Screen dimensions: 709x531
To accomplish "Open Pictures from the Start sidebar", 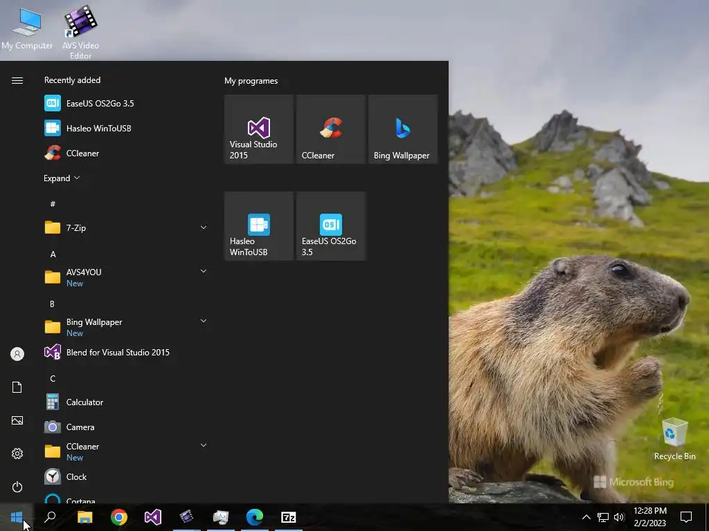I will [17, 420].
